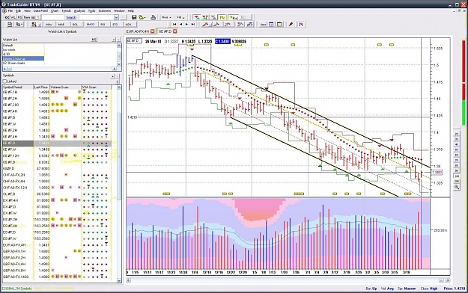Toggle the yellow highlighted Pv icon
The height and width of the screenshot is (293, 468).
click(222, 17)
